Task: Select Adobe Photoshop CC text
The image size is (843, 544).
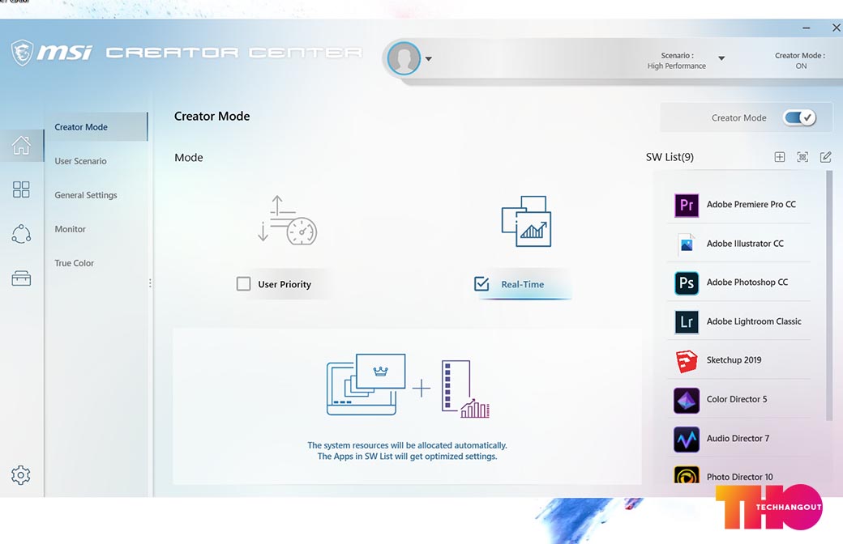Action: [x=747, y=282]
